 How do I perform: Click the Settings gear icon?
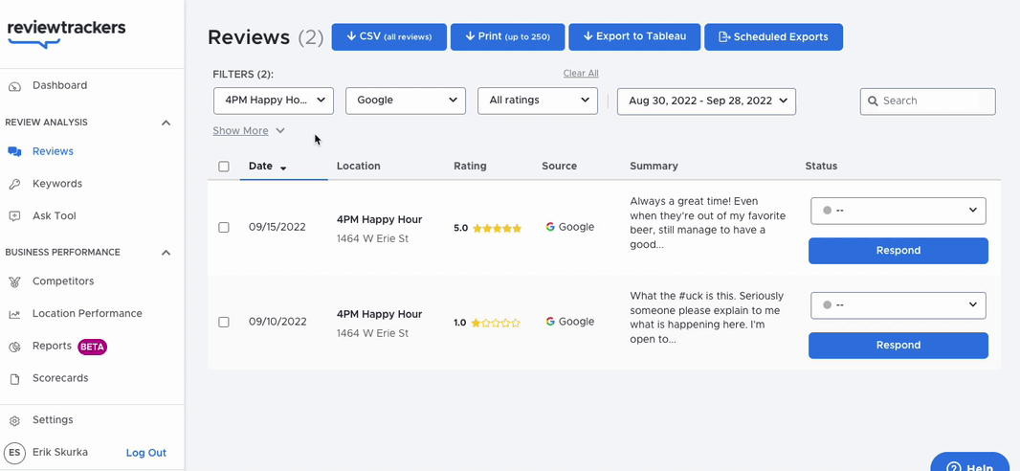tap(14, 420)
